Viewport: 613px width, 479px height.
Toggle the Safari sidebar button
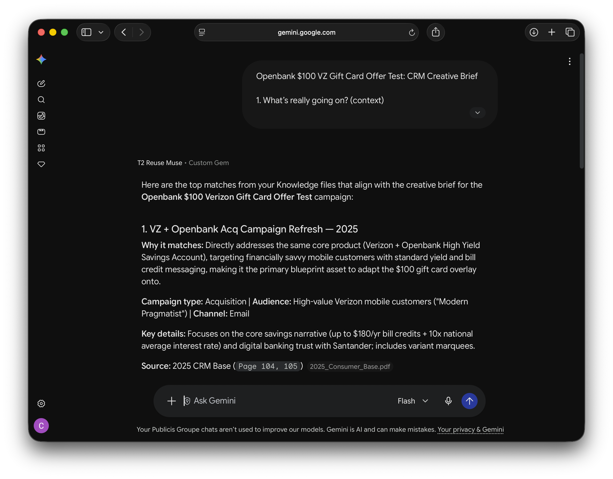(87, 32)
